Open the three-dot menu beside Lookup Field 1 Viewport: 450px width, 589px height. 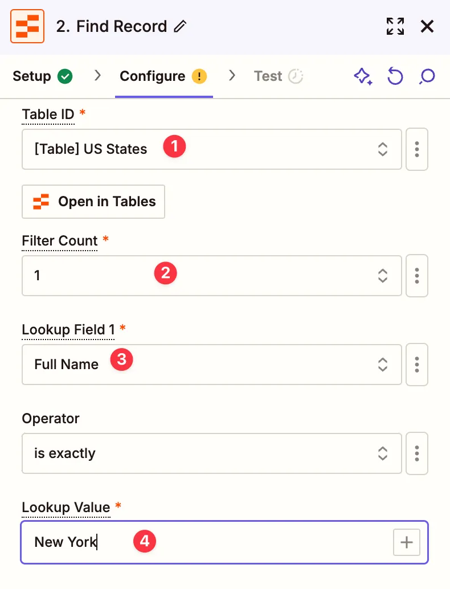(x=417, y=365)
